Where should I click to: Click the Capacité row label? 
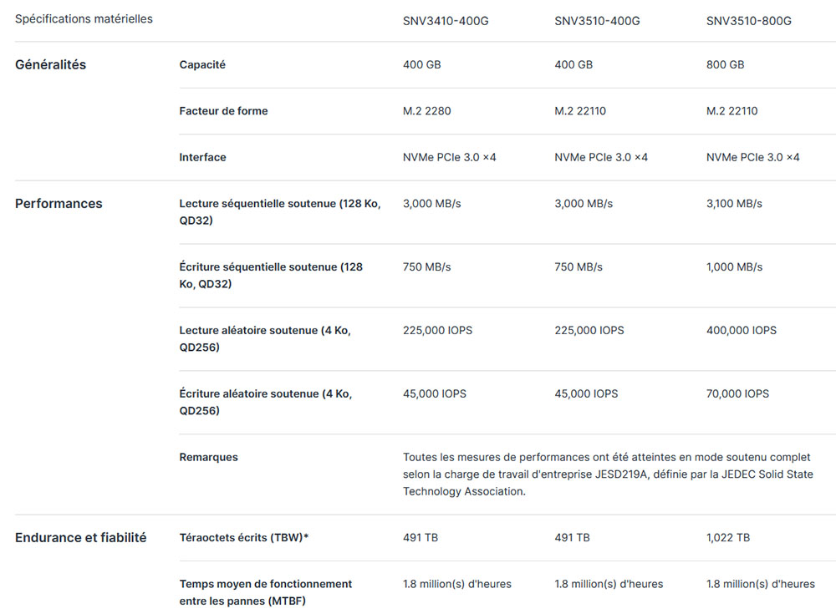tap(202, 64)
